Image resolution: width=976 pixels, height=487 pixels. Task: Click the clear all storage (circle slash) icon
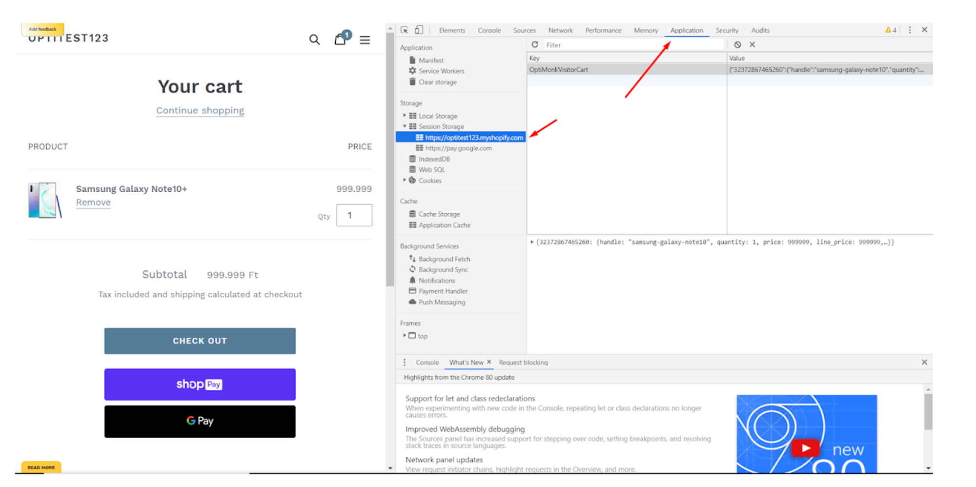click(738, 44)
